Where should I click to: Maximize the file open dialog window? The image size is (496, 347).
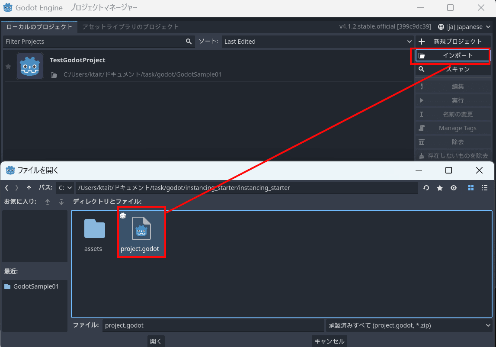point(448,170)
